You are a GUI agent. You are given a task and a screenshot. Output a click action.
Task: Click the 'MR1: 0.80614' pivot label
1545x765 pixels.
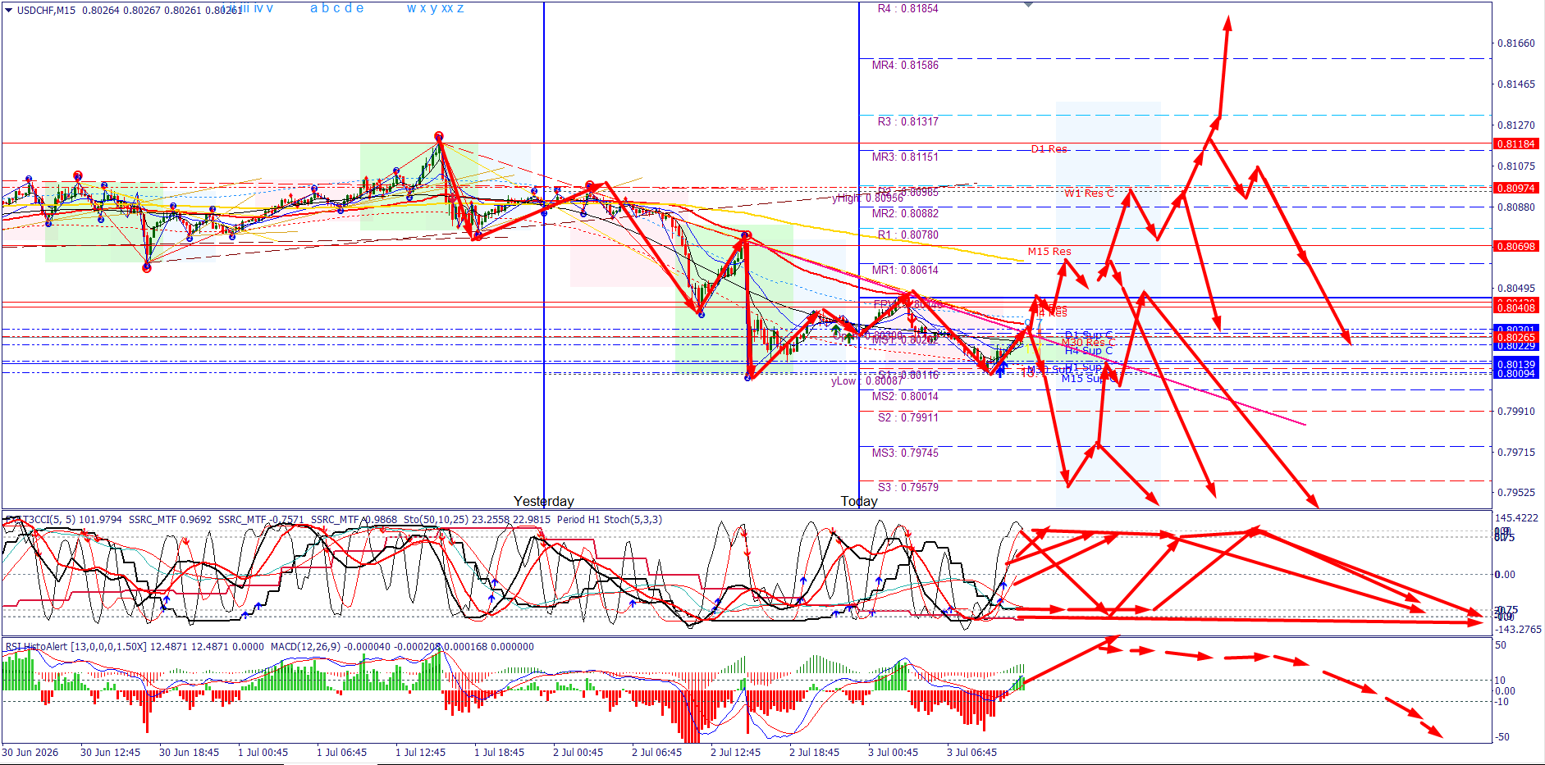click(x=905, y=270)
